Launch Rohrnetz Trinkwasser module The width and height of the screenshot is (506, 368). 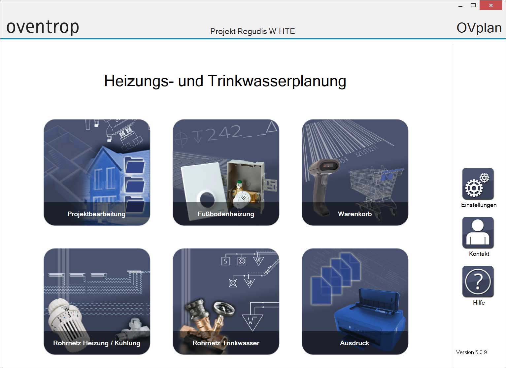click(x=226, y=302)
